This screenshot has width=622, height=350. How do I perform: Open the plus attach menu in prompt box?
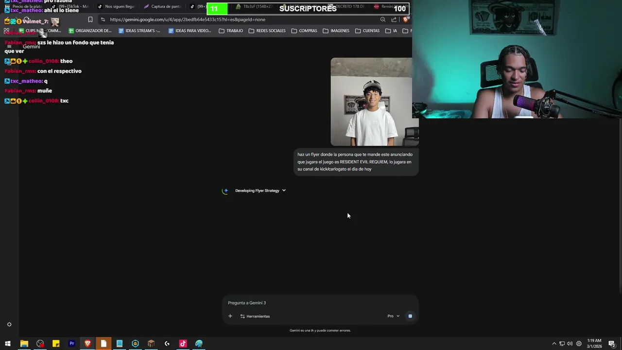[230, 316]
